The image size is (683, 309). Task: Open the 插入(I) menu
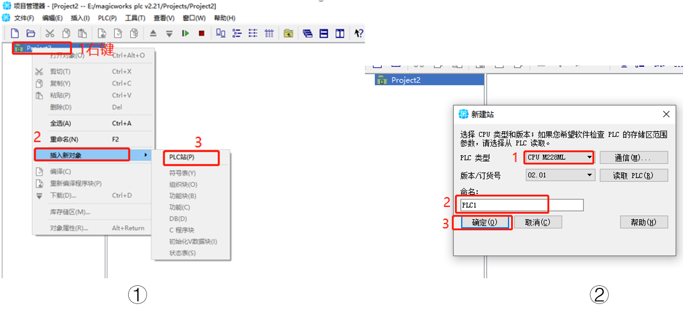point(80,18)
